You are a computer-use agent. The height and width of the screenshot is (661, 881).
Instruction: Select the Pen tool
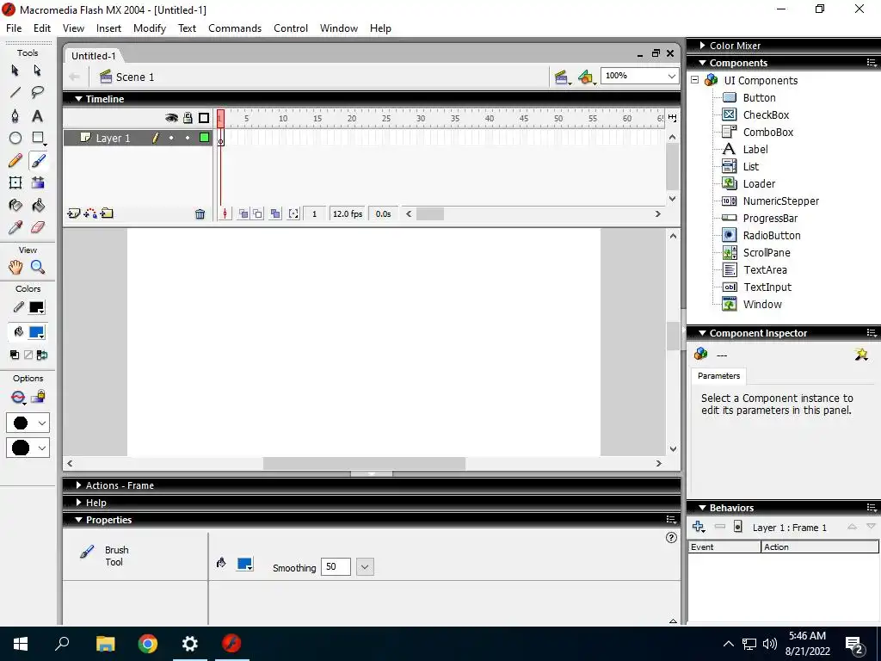point(15,116)
